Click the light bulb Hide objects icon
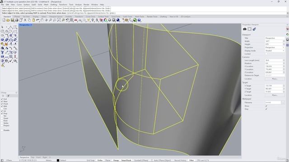This screenshot has width=289, height=162. pos(93,20)
